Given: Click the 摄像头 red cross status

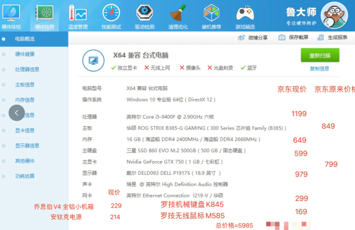Looking at the screenshot, I should pos(181,68).
